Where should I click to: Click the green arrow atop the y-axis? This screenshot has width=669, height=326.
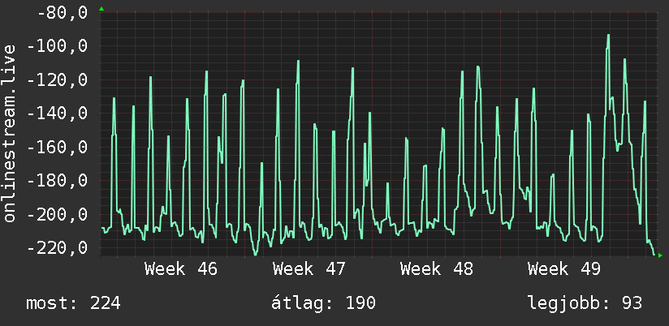click(x=101, y=9)
